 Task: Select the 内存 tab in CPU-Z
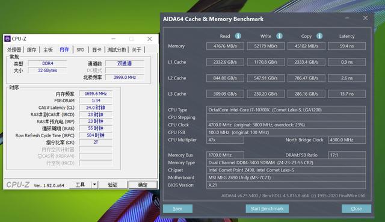pos(64,49)
